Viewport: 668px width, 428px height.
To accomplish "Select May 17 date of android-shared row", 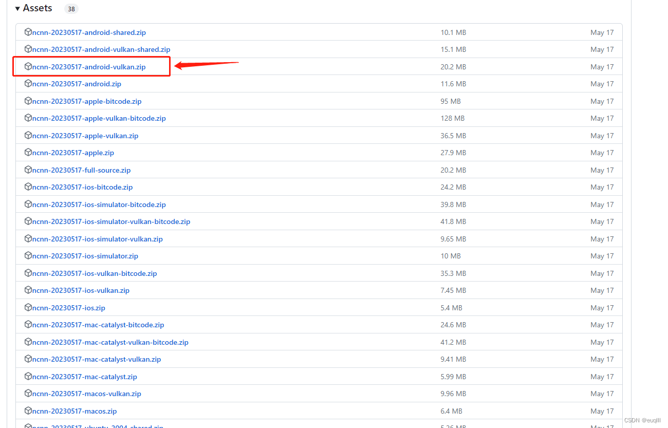I will (x=602, y=32).
